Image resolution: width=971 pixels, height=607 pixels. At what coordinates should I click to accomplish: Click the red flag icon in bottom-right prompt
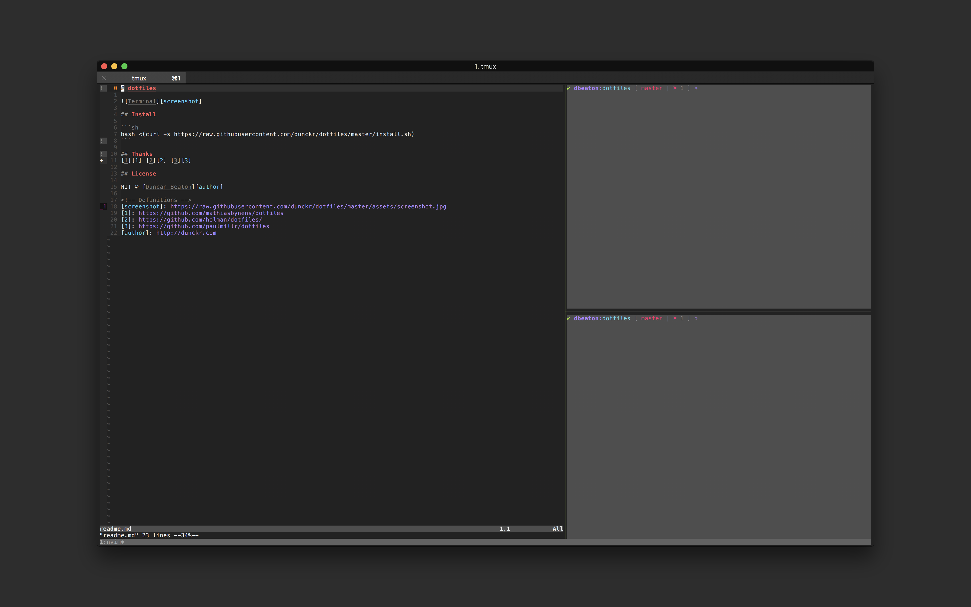click(x=675, y=318)
